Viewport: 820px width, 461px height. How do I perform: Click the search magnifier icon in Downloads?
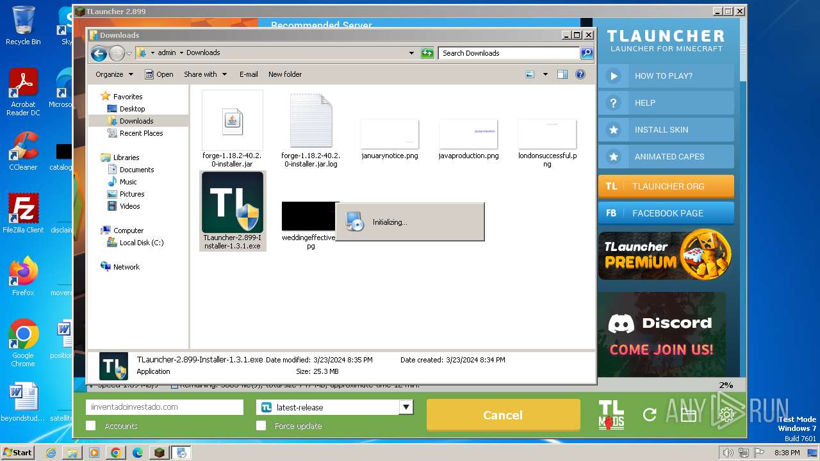[x=587, y=53]
